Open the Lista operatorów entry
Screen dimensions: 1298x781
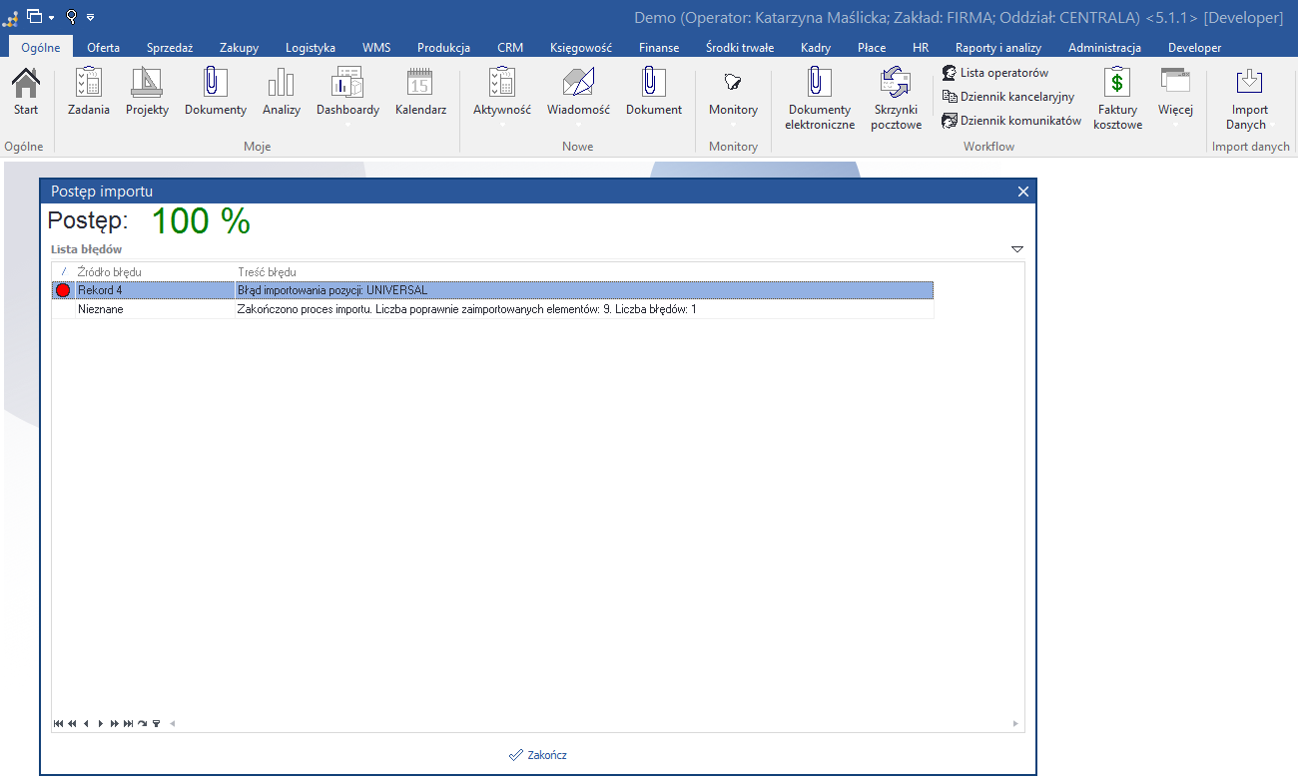coord(995,73)
